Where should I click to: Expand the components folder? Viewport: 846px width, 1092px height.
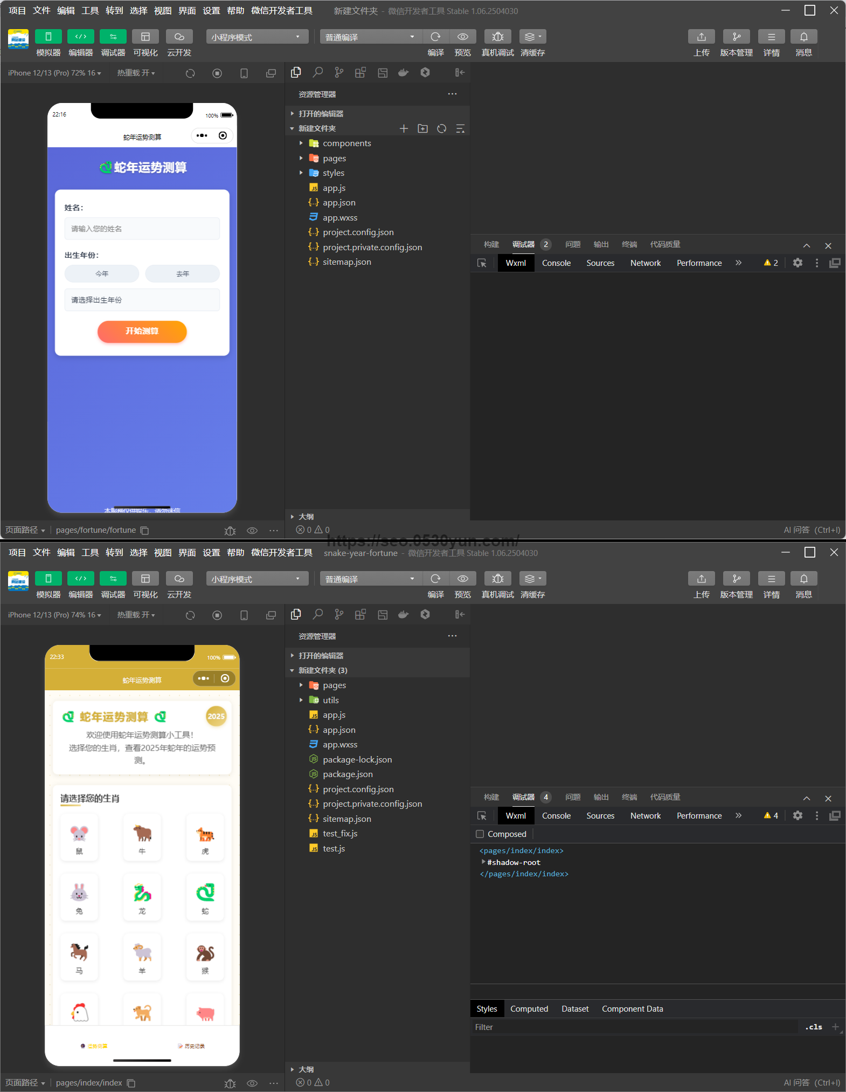(301, 143)
